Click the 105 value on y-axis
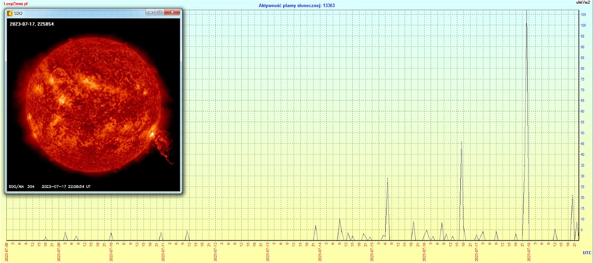This screenshot has height=263, width=594. (x=584, y=15)
